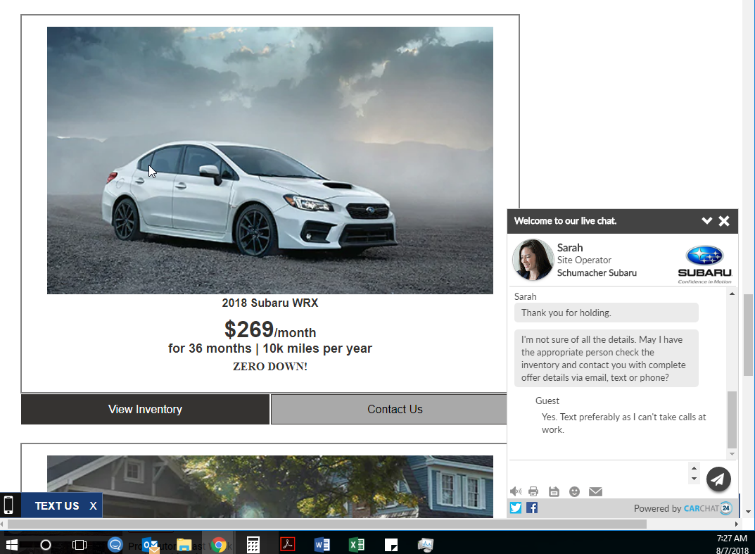Mute chat sounds with the speaker icon
The image size is (755, 554).
515,491
